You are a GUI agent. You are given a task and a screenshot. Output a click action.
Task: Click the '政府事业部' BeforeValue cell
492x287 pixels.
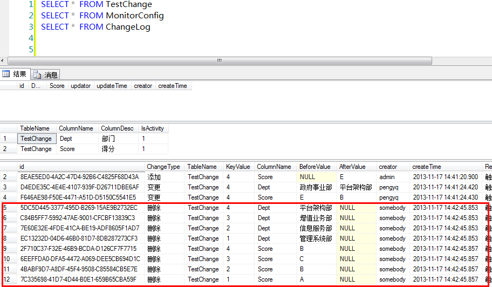[316, 187]
